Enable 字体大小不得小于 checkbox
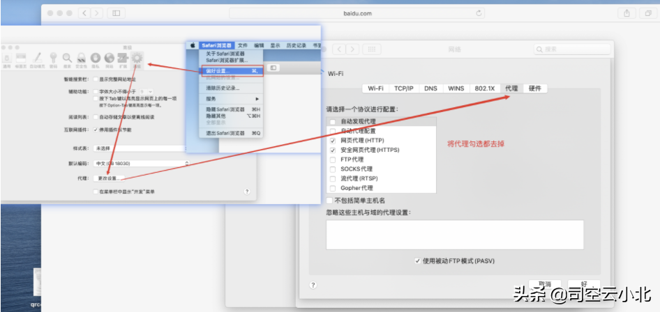 coord(96,91)
